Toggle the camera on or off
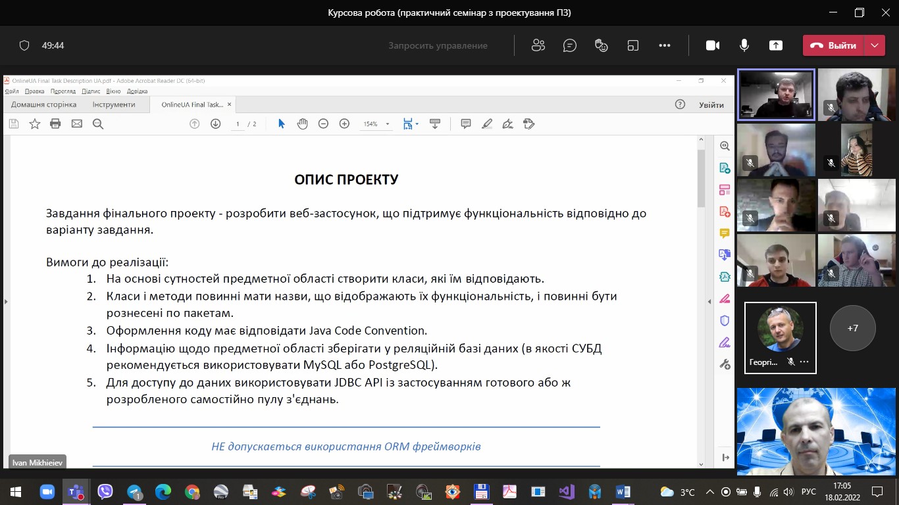Screen dimensions: 899x505 [712, 45]
